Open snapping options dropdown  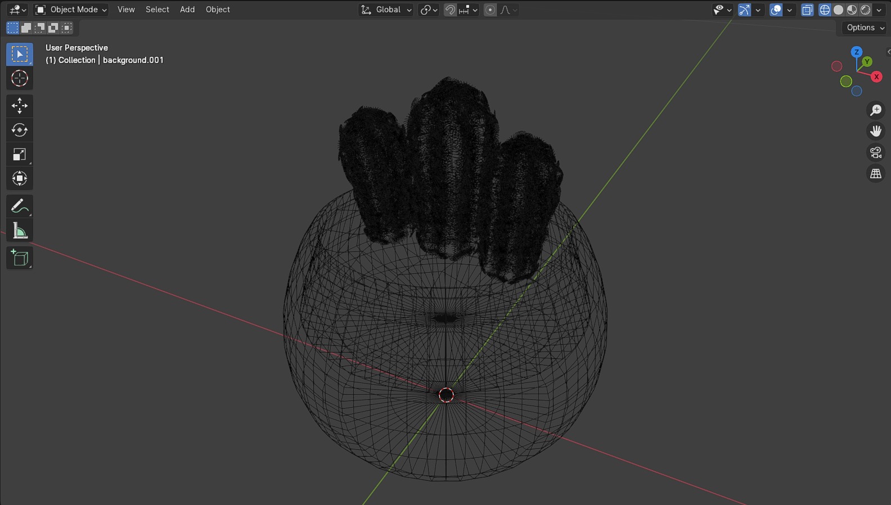(x=468, y=10)
